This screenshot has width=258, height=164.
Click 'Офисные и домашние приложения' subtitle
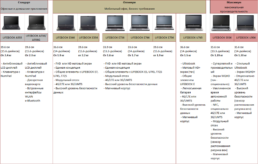pyautogui.click(x=24, y=9)
